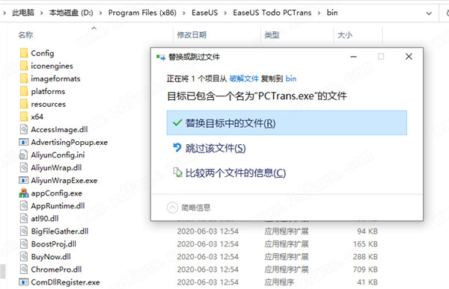The height and width of the screenshot is (289, 449).
Task: Open the iconengines folder icon
Action: click(x=24, y=66)
